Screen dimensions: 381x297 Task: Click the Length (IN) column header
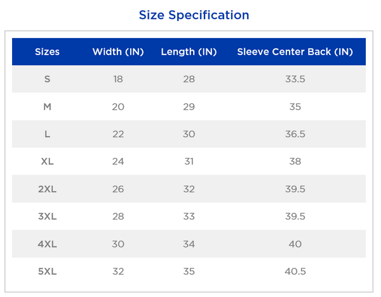coord(189,51)
